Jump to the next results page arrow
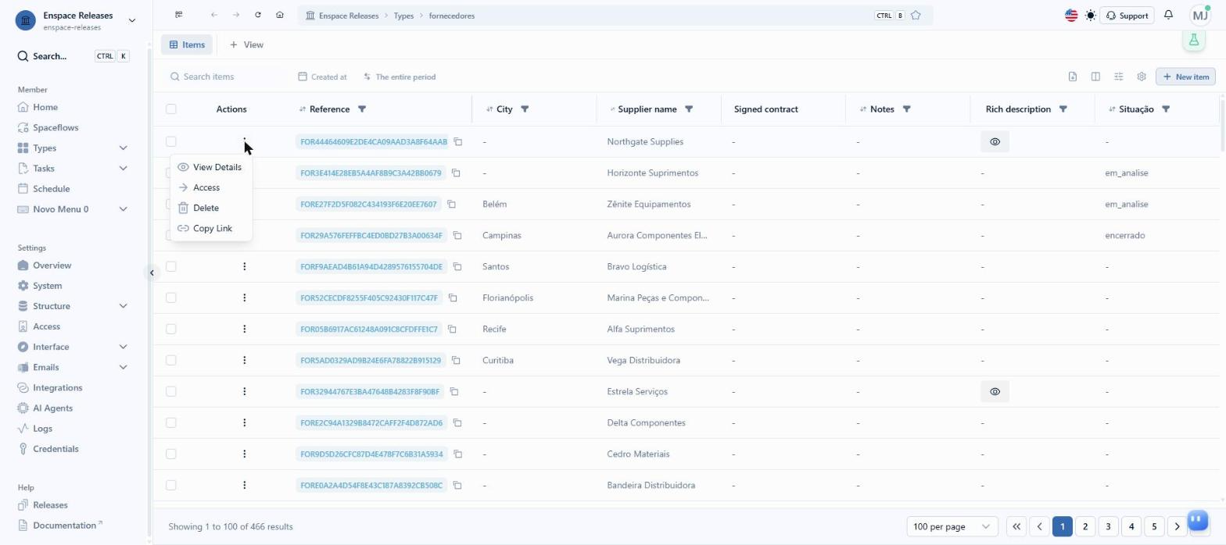1226x545 pixels. tap(1177, 526)
